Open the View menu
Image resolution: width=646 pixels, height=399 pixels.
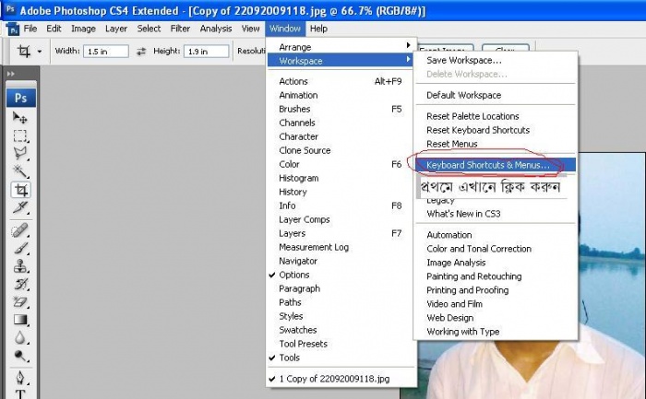tap(250, 29)
